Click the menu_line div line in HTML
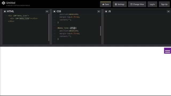This screenshot has width=171, height=96. tap(24, 18)
